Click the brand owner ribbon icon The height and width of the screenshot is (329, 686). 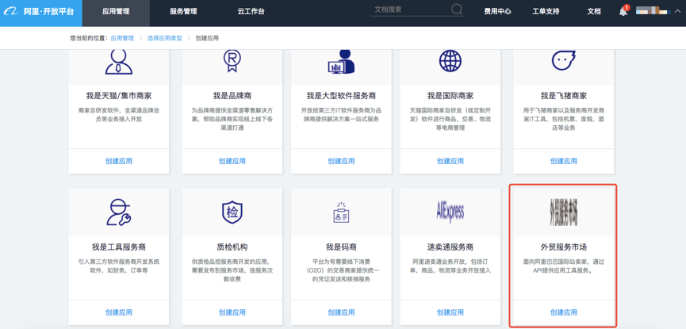tap(232, 61)
